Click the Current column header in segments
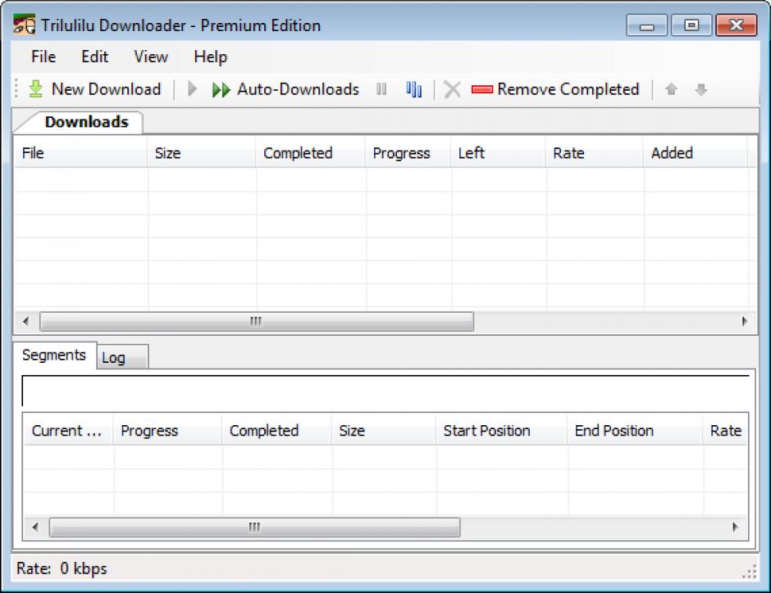 click(x=68, y=431)
